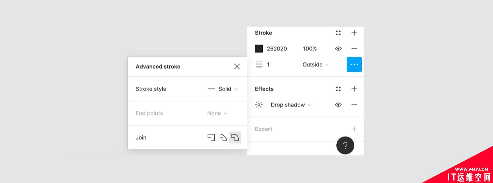Add a new effect with plus button
The image size is (493, 183).
tap(354, 89)
